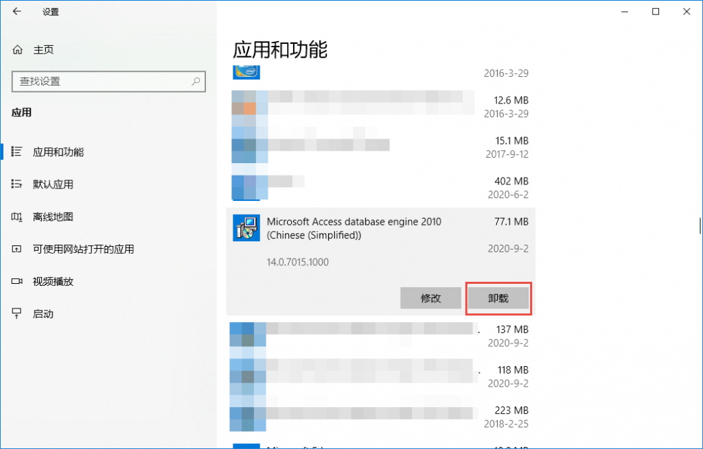Click the 修改 modify button

430,298
